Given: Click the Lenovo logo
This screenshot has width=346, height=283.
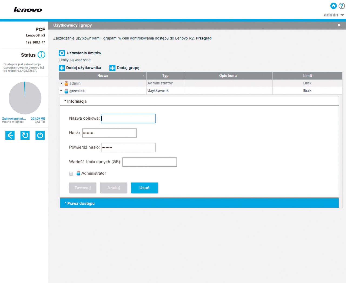Looking at the screenshot, I should coord(28,10).
